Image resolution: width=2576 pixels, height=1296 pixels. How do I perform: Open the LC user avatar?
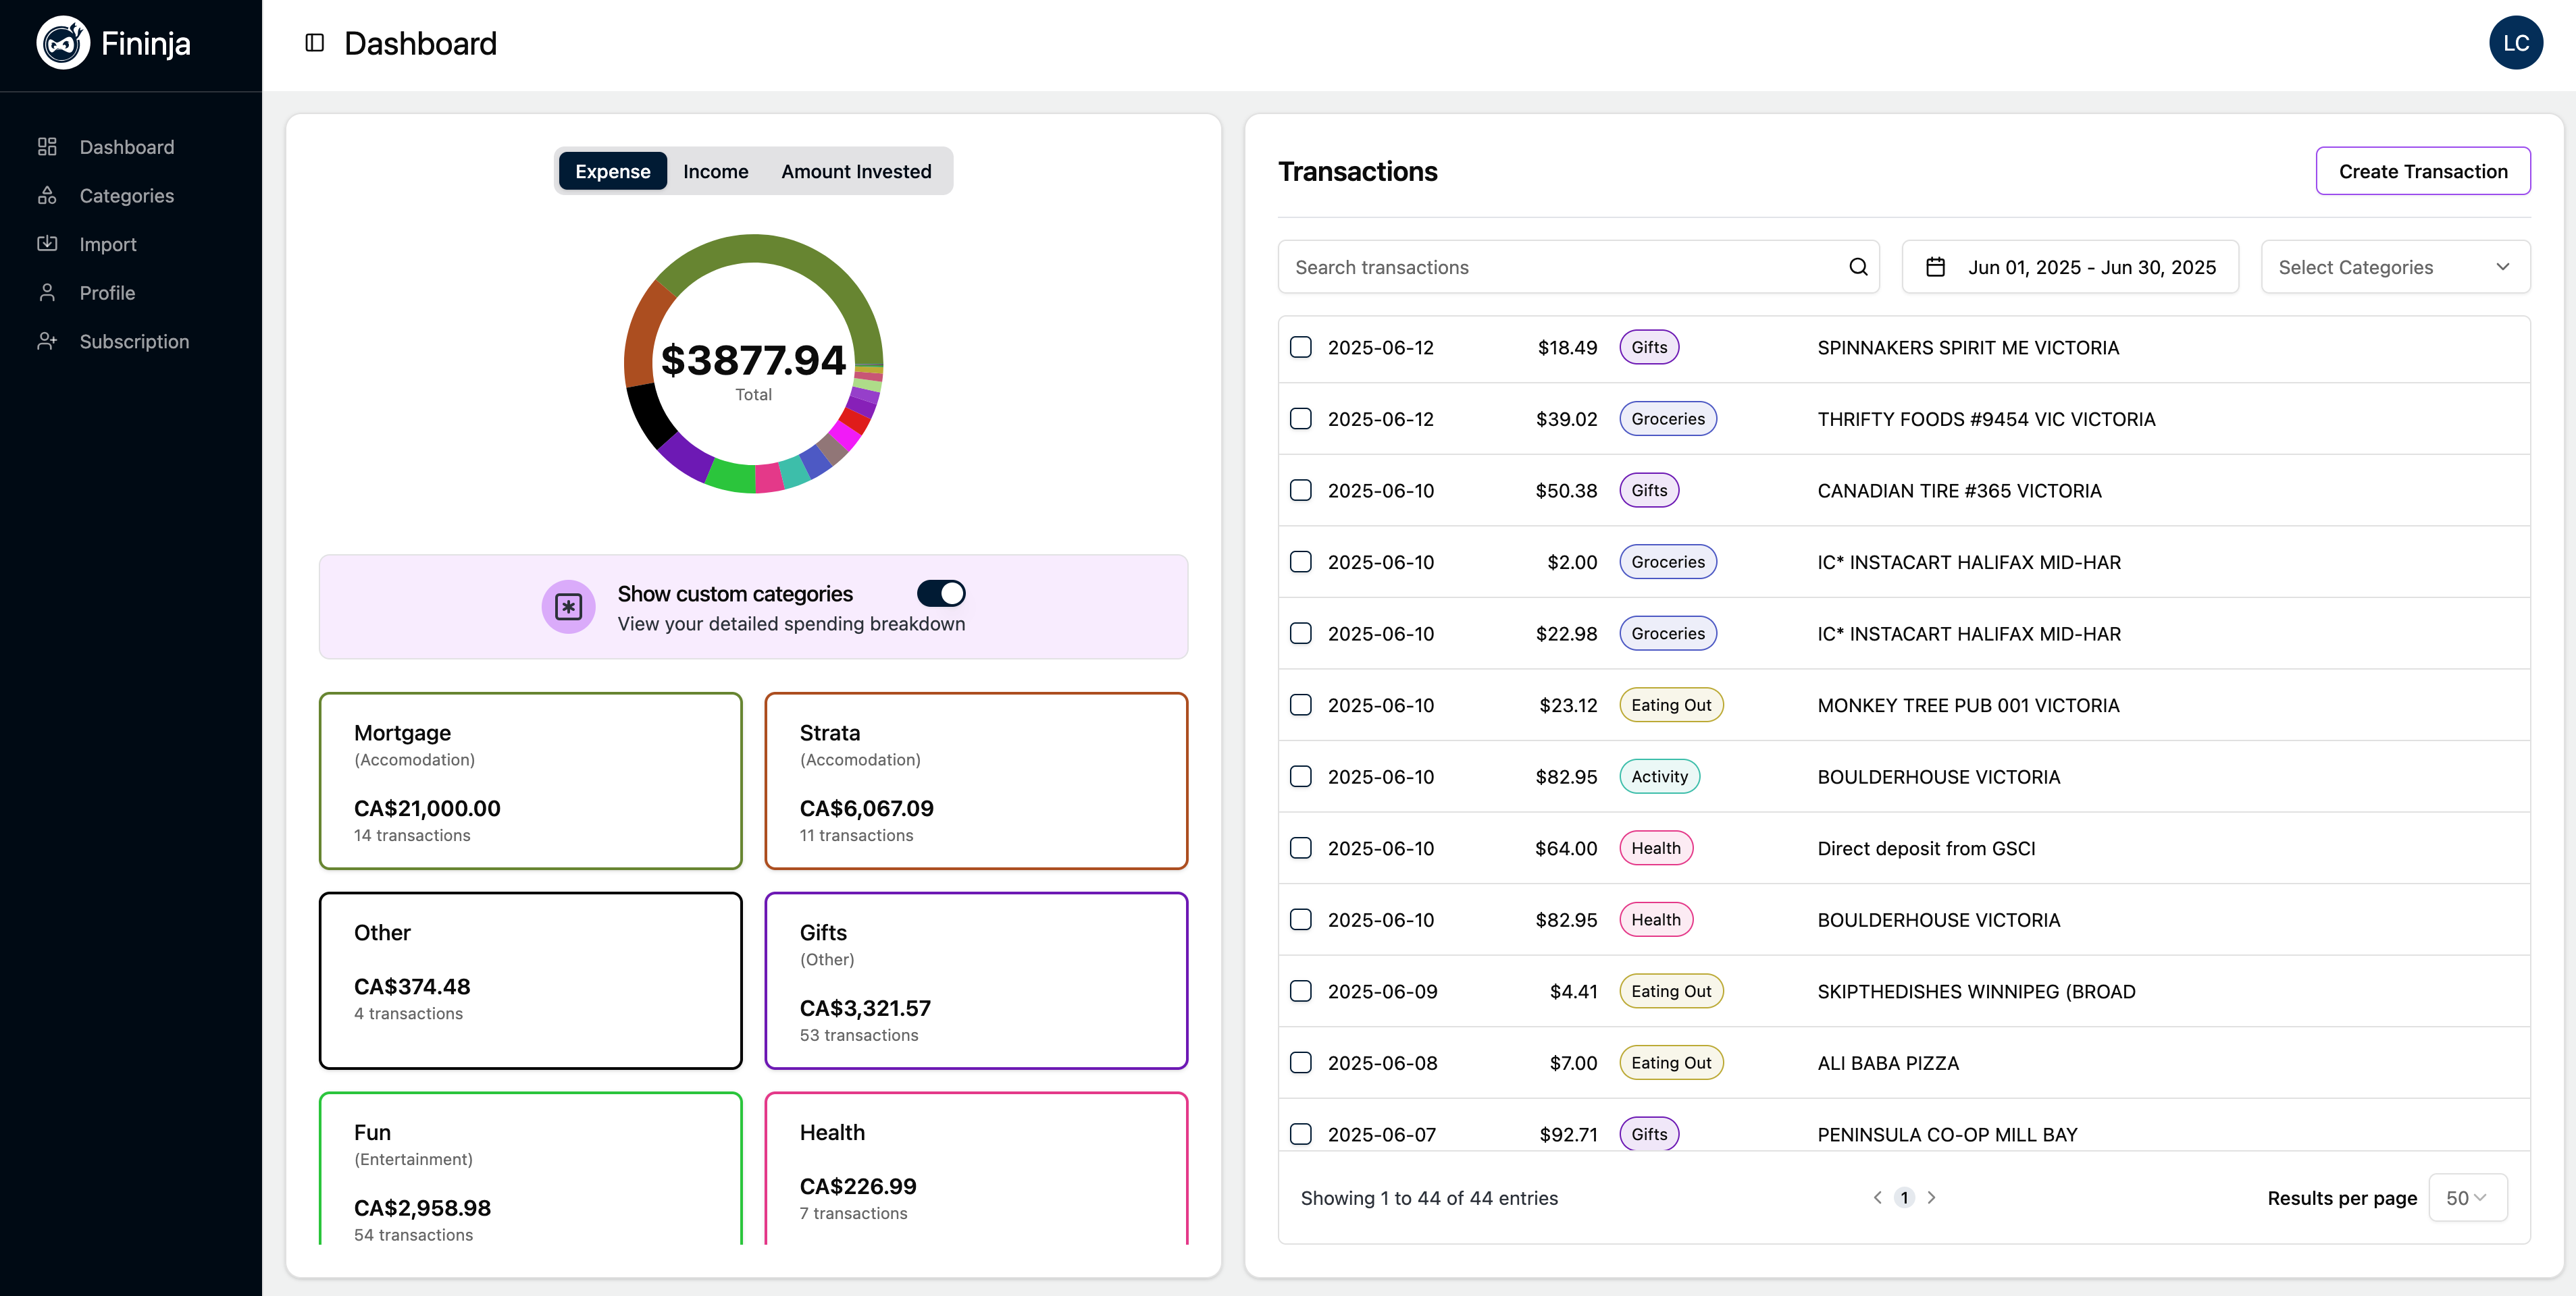(x=2515, y=43)
